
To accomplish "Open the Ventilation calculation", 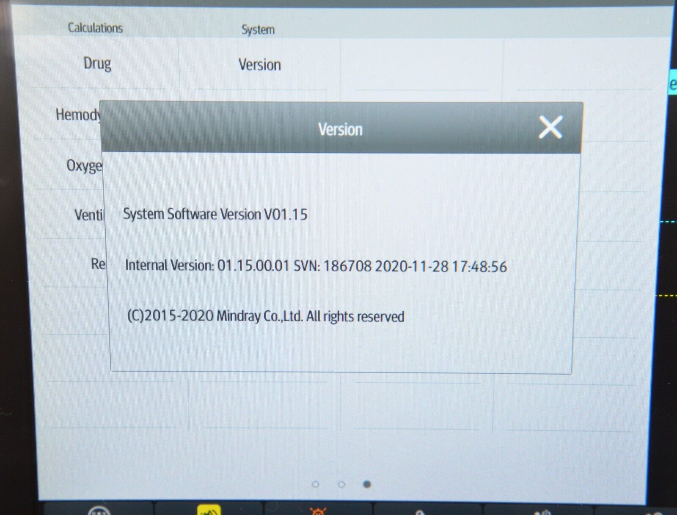I will point(88,215).
